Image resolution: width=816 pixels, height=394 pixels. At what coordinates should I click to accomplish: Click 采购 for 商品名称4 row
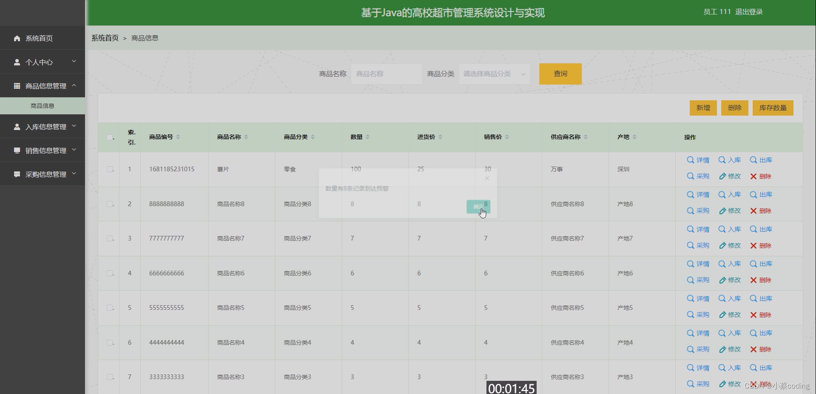tap(698, 349)
